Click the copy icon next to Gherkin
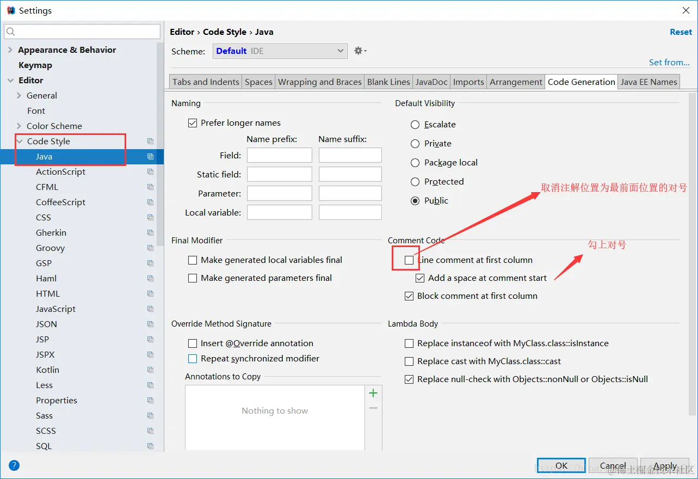 click(x=151, y=232)
